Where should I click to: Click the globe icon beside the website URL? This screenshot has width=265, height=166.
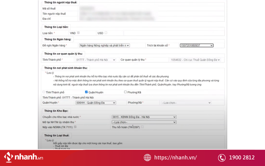(x=148, y=158)
